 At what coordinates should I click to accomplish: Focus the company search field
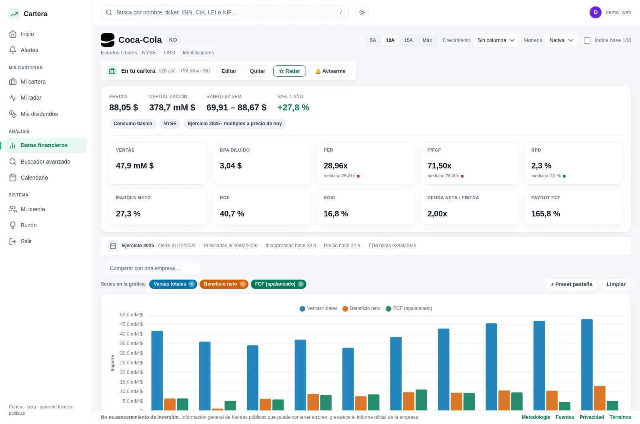tap(225, 12)
